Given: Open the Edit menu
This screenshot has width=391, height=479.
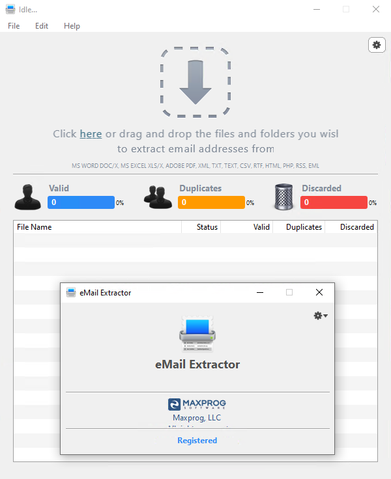Looking at the screenshot, I should (x=42, y=26).
